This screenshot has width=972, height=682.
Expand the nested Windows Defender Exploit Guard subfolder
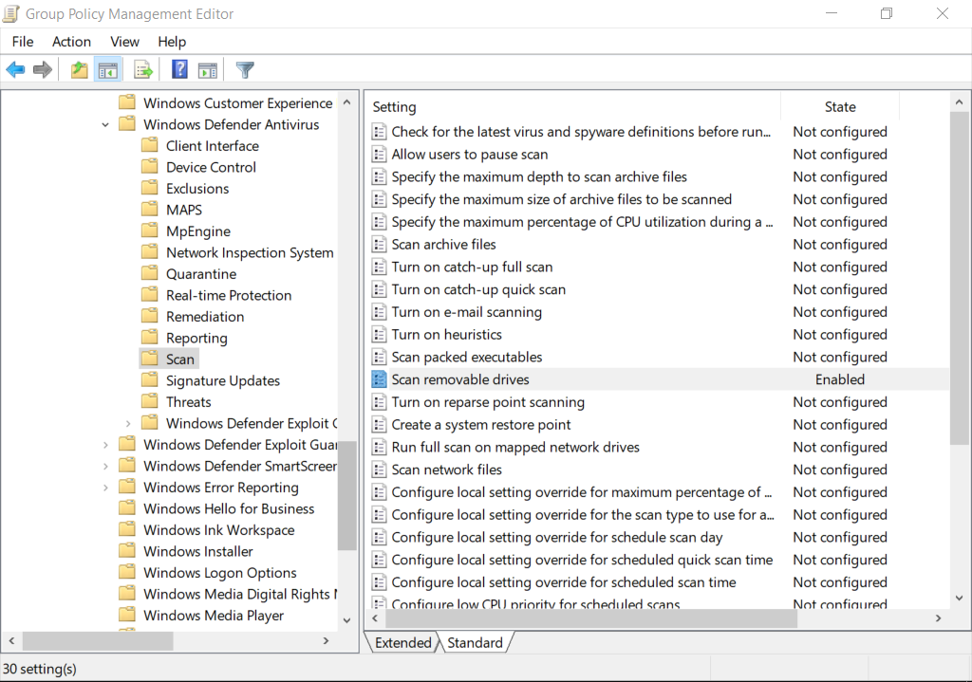coord(128,424)
